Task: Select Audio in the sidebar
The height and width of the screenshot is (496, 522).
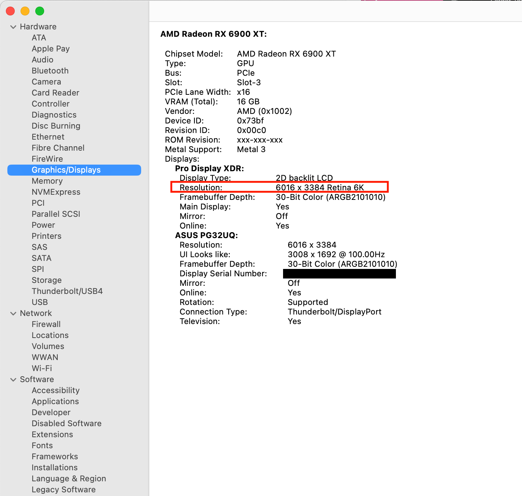Action: click(x=42, y=60)
